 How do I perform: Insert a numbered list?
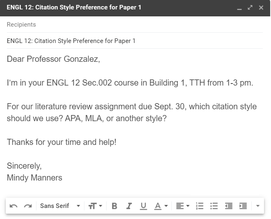[200, 206]
